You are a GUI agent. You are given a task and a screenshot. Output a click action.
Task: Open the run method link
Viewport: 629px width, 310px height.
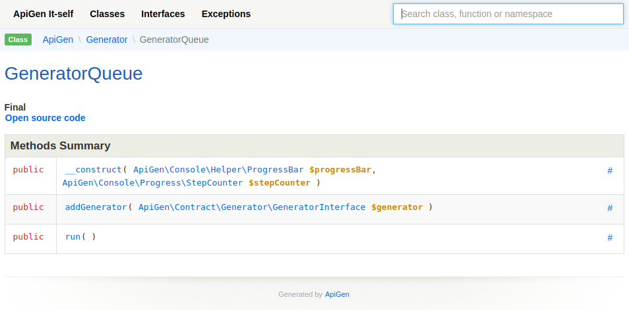(73, 237)
